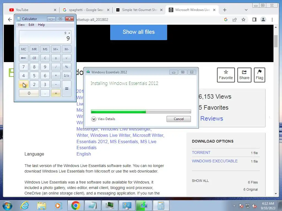Click MS memory store in Calculator
The width and height of the screenshot is (282, 211).
(x=45, y=49)
